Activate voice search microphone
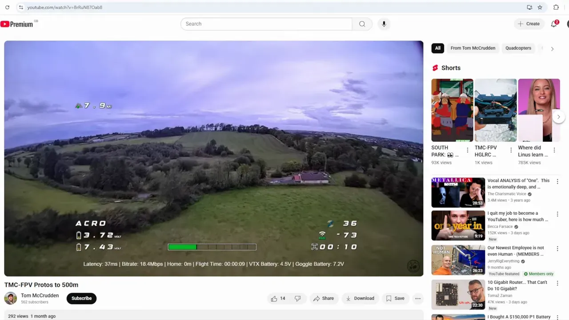This screenshot has height=320, width=569. [x=384, y=24]
